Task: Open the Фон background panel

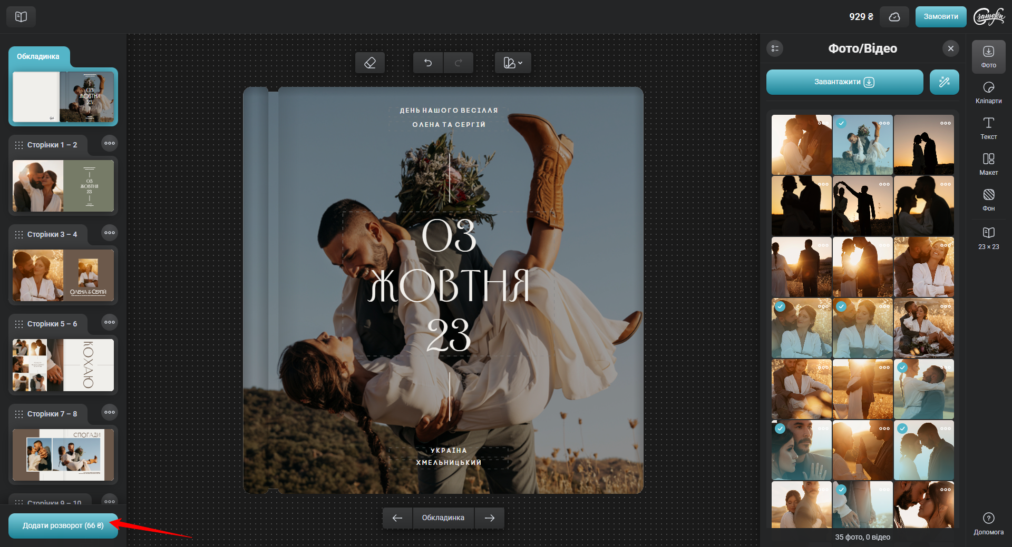Action: [x=988, y=200]
